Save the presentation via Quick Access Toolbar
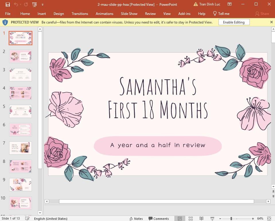The height and width of the screenshot is (221, 275). coord(7,4)
